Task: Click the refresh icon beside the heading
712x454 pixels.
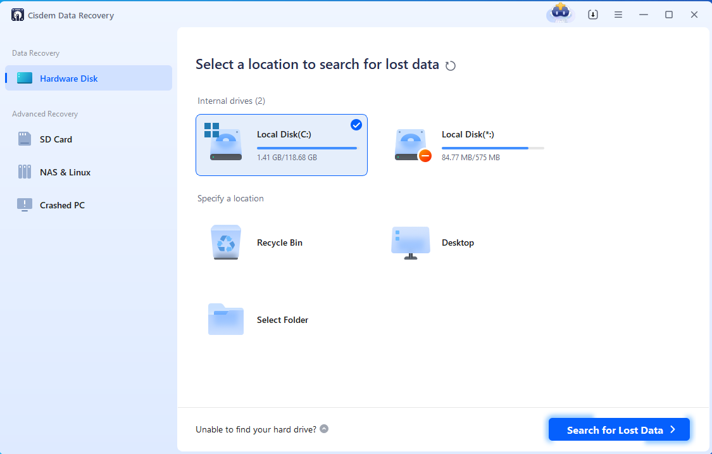Action: pos(451,66)
